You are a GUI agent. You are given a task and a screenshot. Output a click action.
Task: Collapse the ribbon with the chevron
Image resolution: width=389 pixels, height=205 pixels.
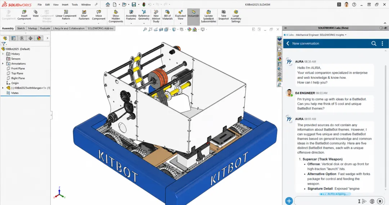tap(385, 23)
